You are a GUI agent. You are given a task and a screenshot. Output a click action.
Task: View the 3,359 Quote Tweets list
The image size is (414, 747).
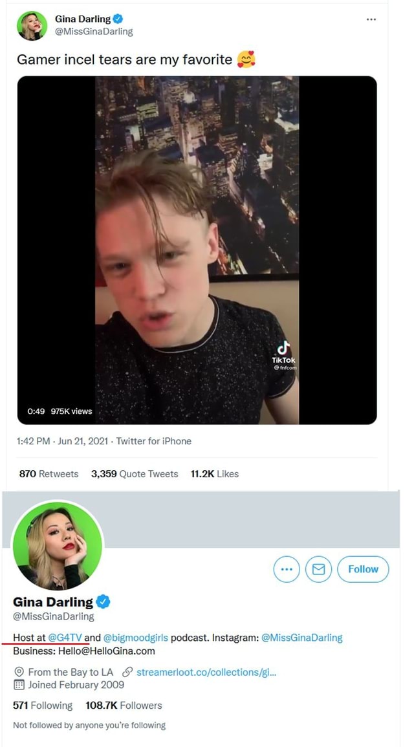135,474
